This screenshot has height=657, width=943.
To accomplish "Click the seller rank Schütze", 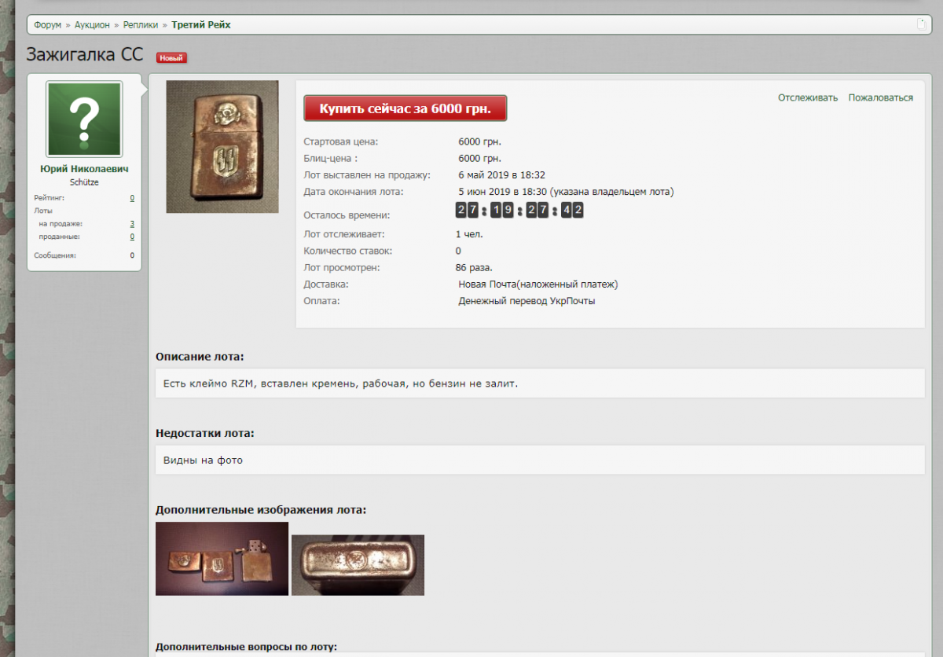I will [84, 182].
